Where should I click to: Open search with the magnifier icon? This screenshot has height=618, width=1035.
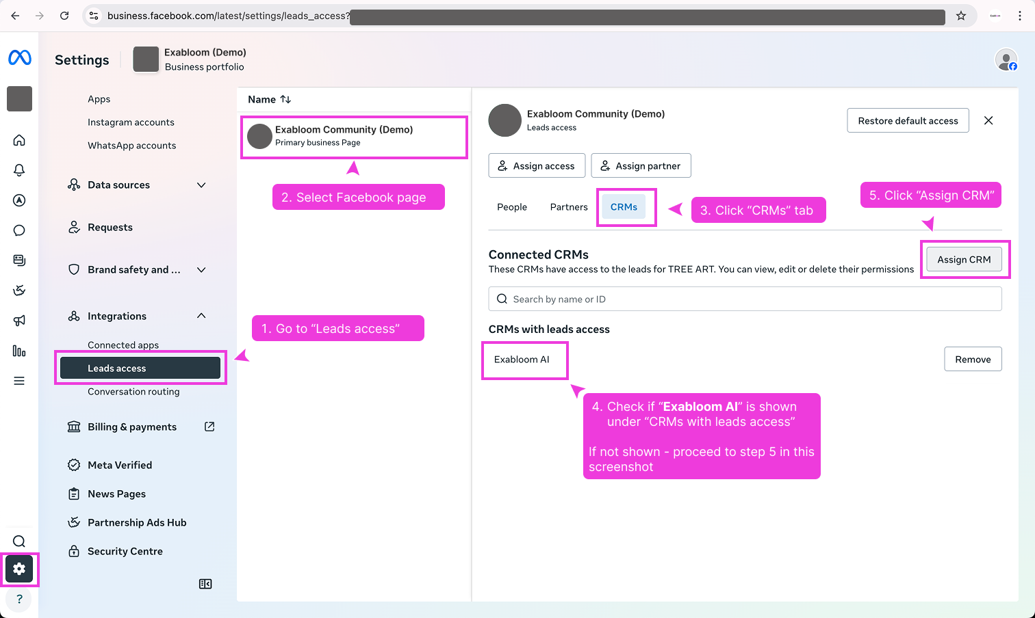(x=19, y=541)
